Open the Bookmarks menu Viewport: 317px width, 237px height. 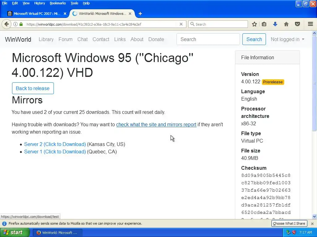[x=58, y=3]
